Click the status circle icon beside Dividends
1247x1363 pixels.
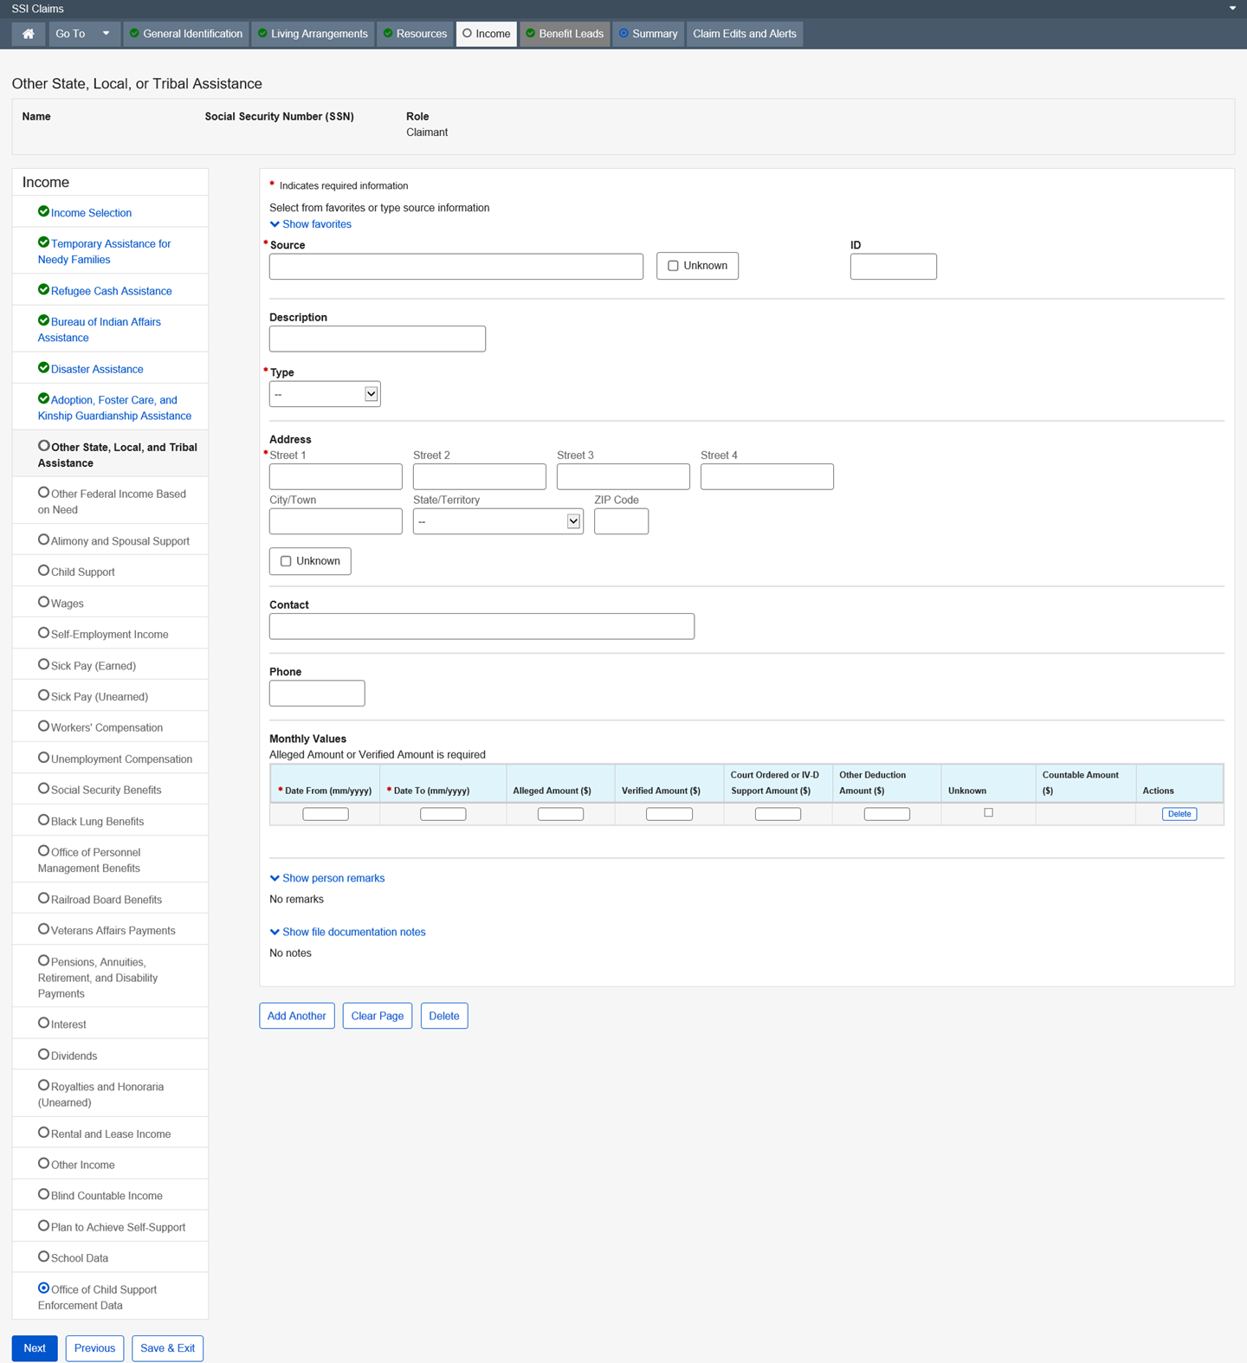(43, 1054)
